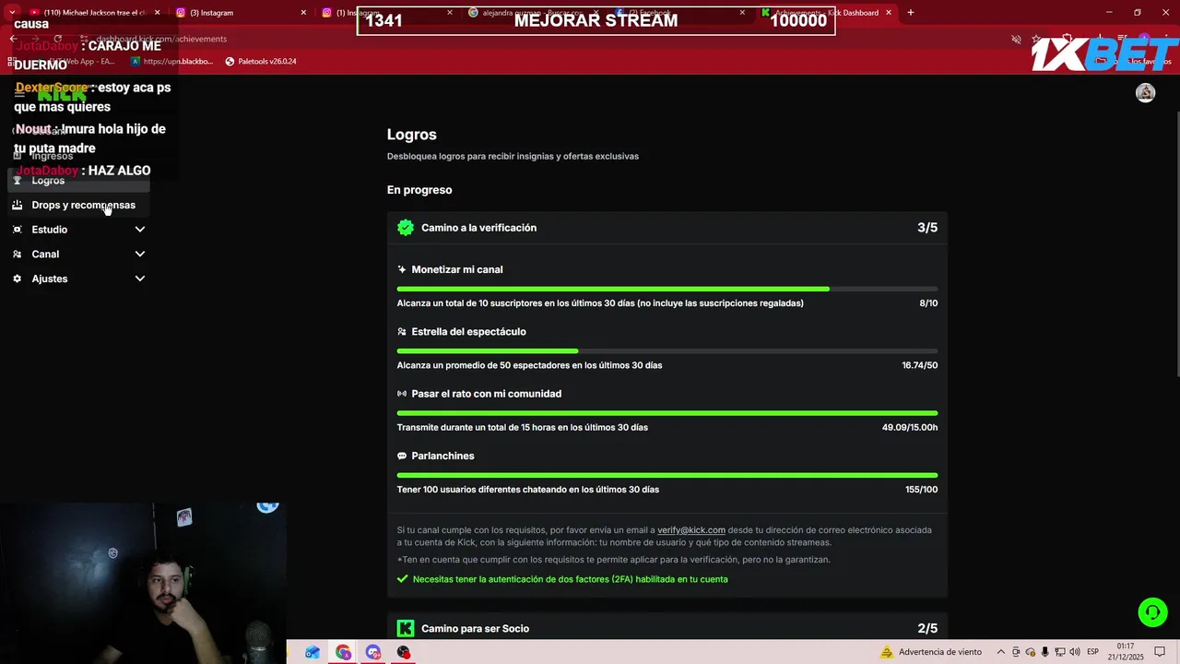Click the Canal section icon
This screenshot has height=664, width=1180.
click(17, 255)
